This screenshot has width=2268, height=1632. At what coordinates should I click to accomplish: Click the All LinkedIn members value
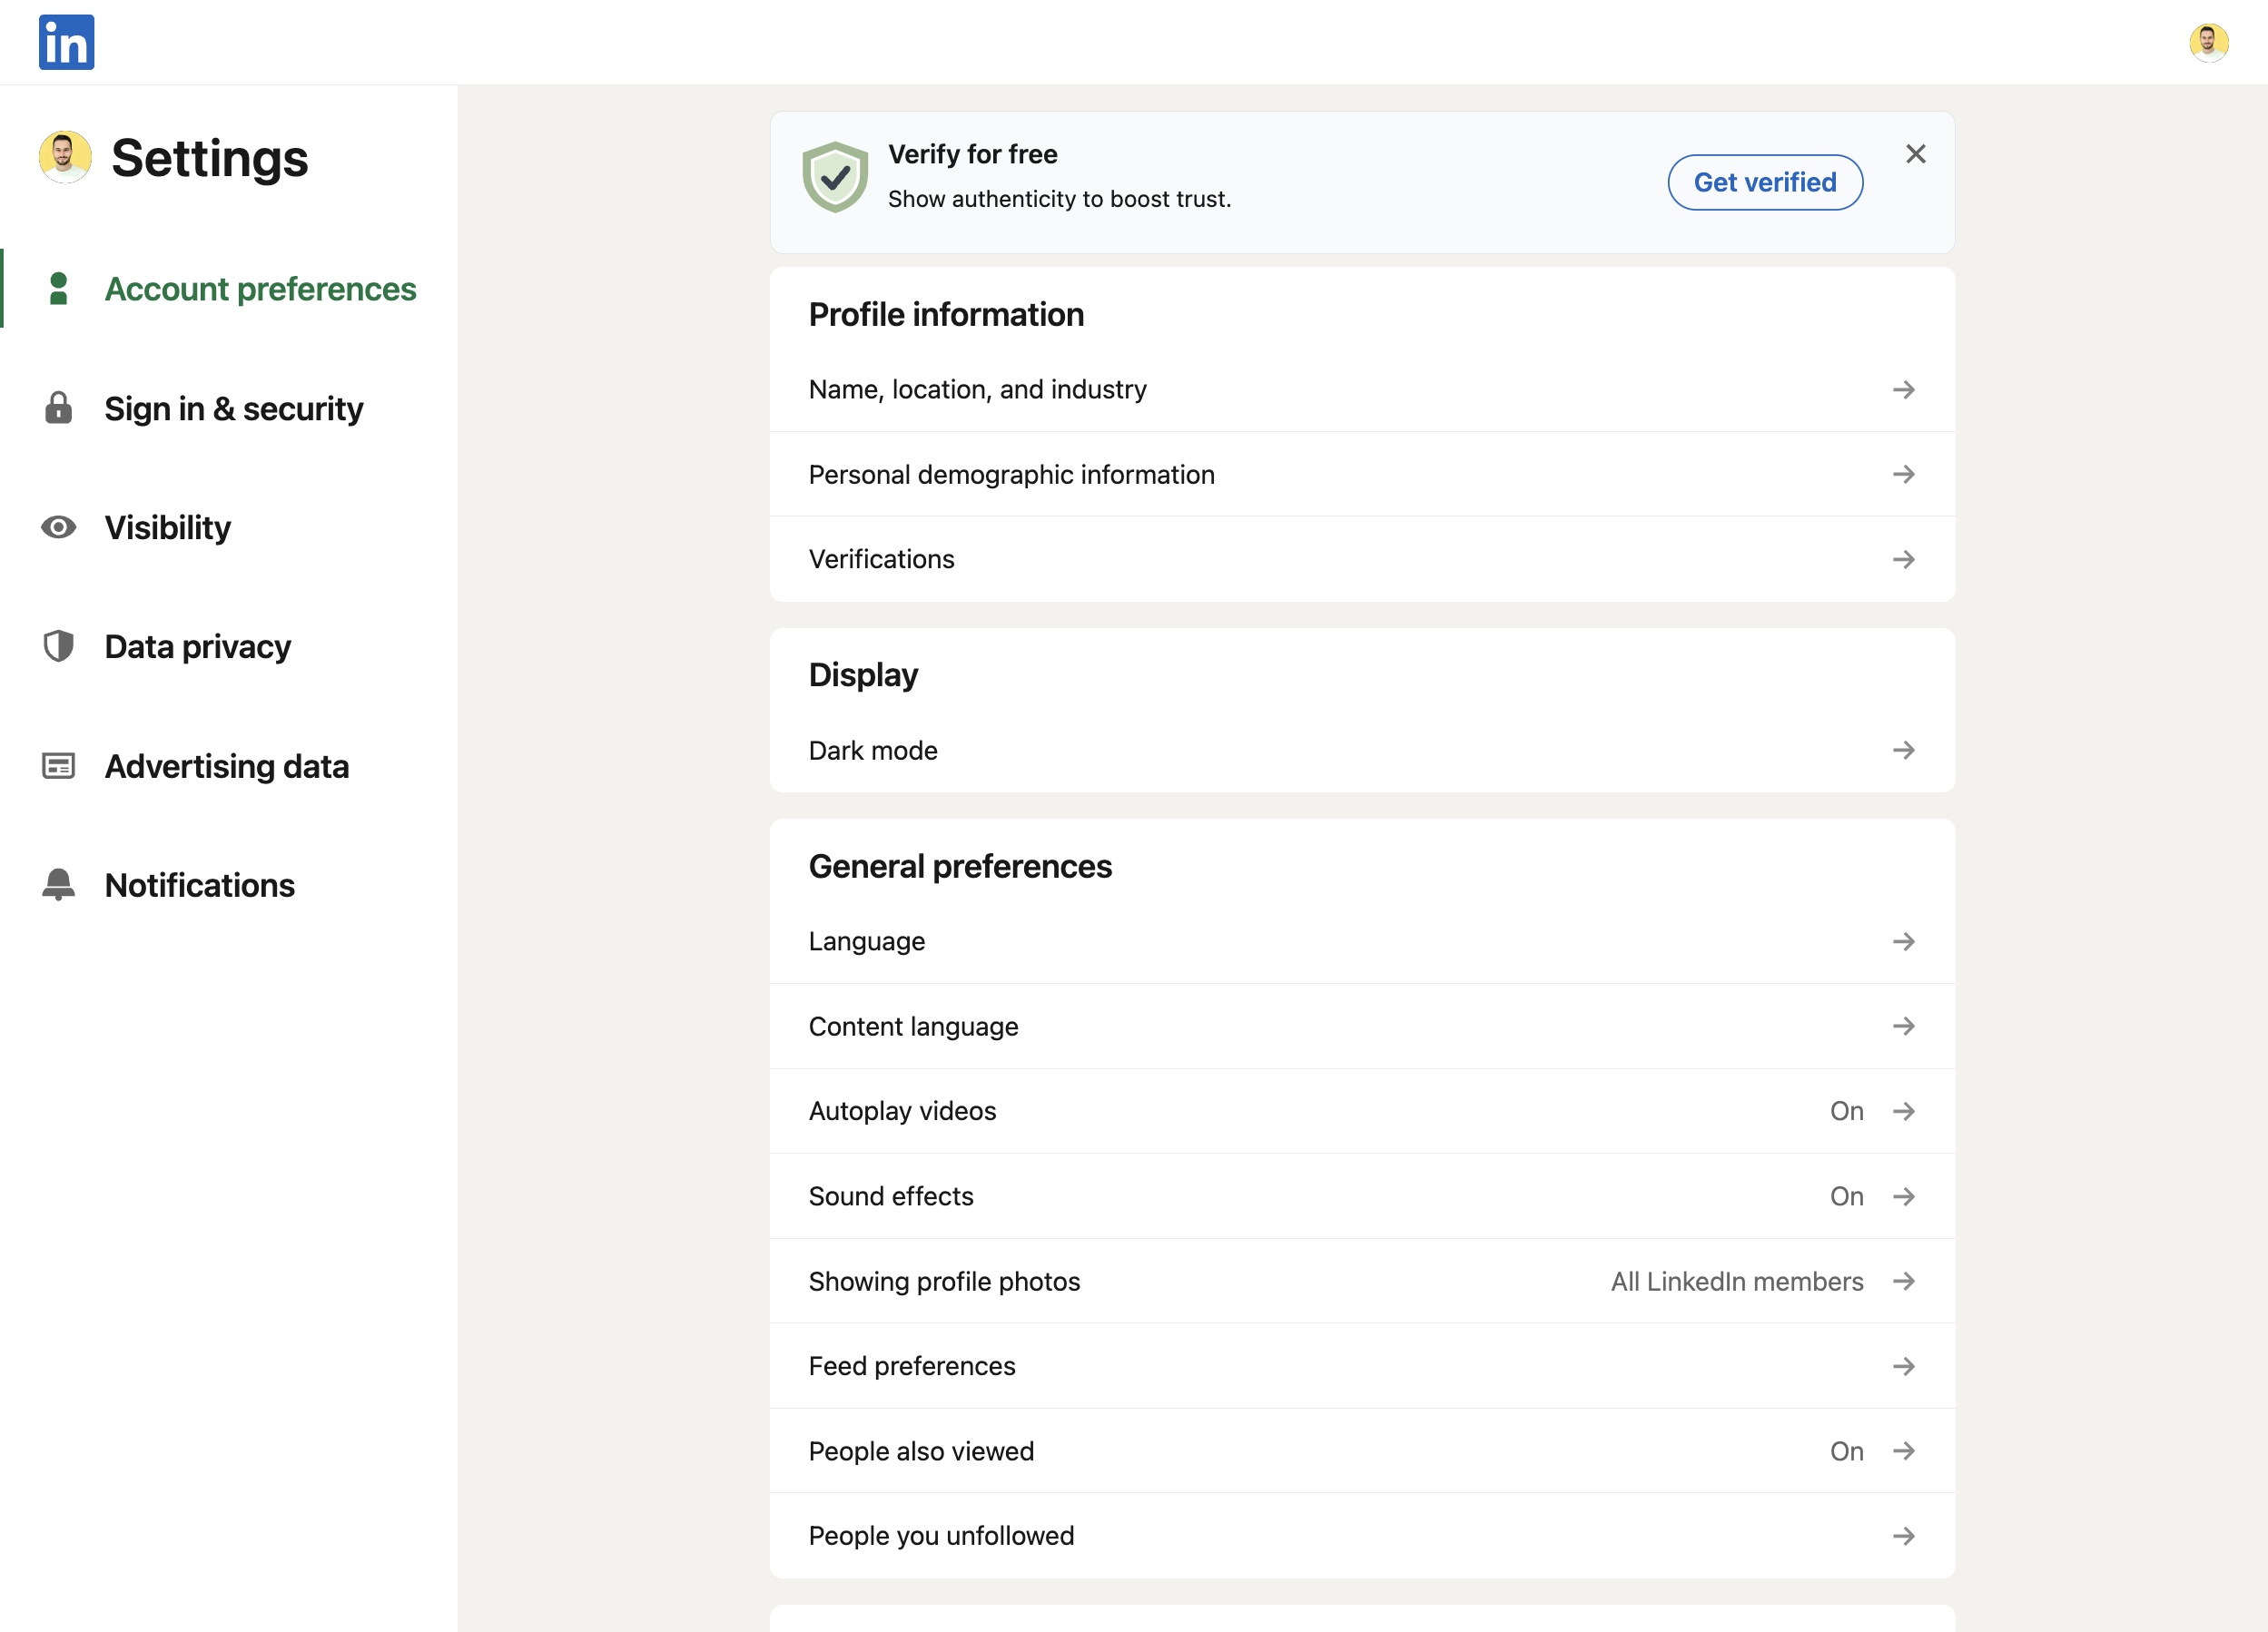click(x=1737, y=1281)
